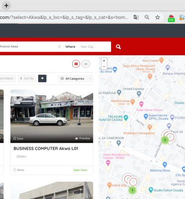185x199 pixels.
Task: Click the Supermarché SIPAL shopping pin
Action: pyautogui.click(x=146, y=116)
